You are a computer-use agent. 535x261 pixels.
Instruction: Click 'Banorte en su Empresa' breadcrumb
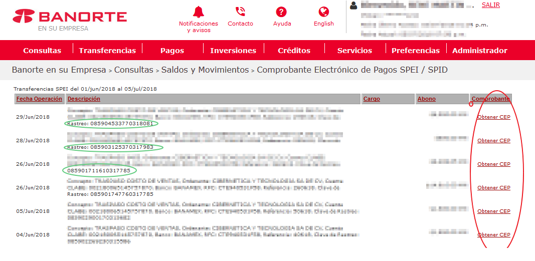[59, 70]
